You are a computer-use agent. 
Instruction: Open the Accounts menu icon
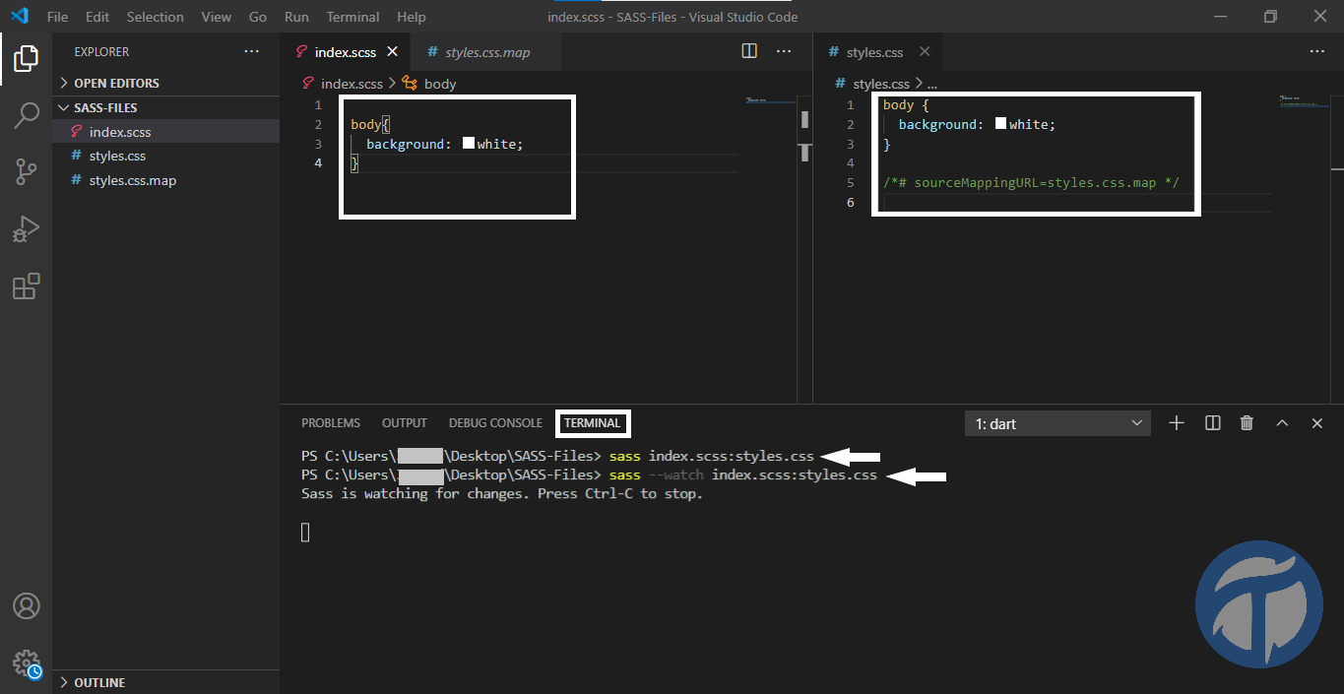tap(26, 605)
